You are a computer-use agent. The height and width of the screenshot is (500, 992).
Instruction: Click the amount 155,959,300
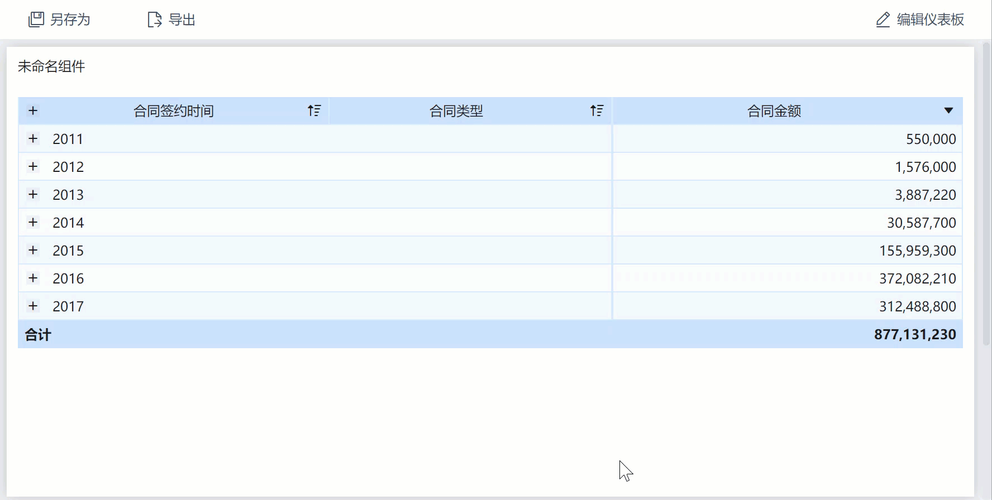918,251
